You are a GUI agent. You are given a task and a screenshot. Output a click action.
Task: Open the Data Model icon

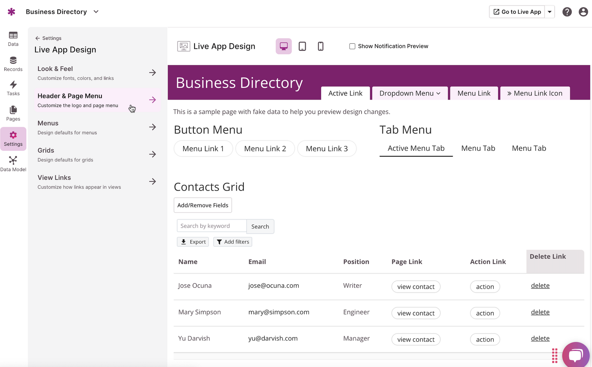[x=13, y=164]
